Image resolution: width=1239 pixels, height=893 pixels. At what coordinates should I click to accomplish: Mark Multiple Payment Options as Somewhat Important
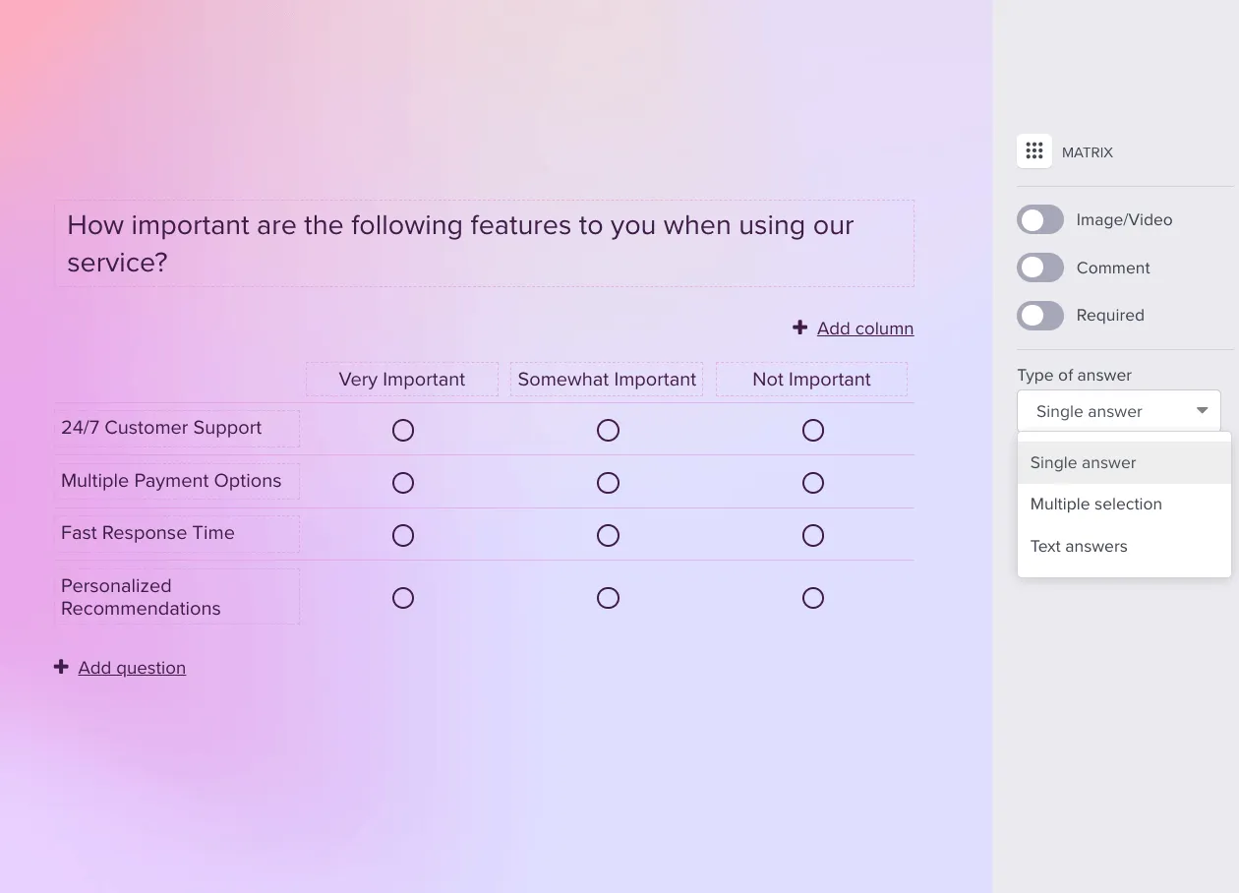[608, 483]
